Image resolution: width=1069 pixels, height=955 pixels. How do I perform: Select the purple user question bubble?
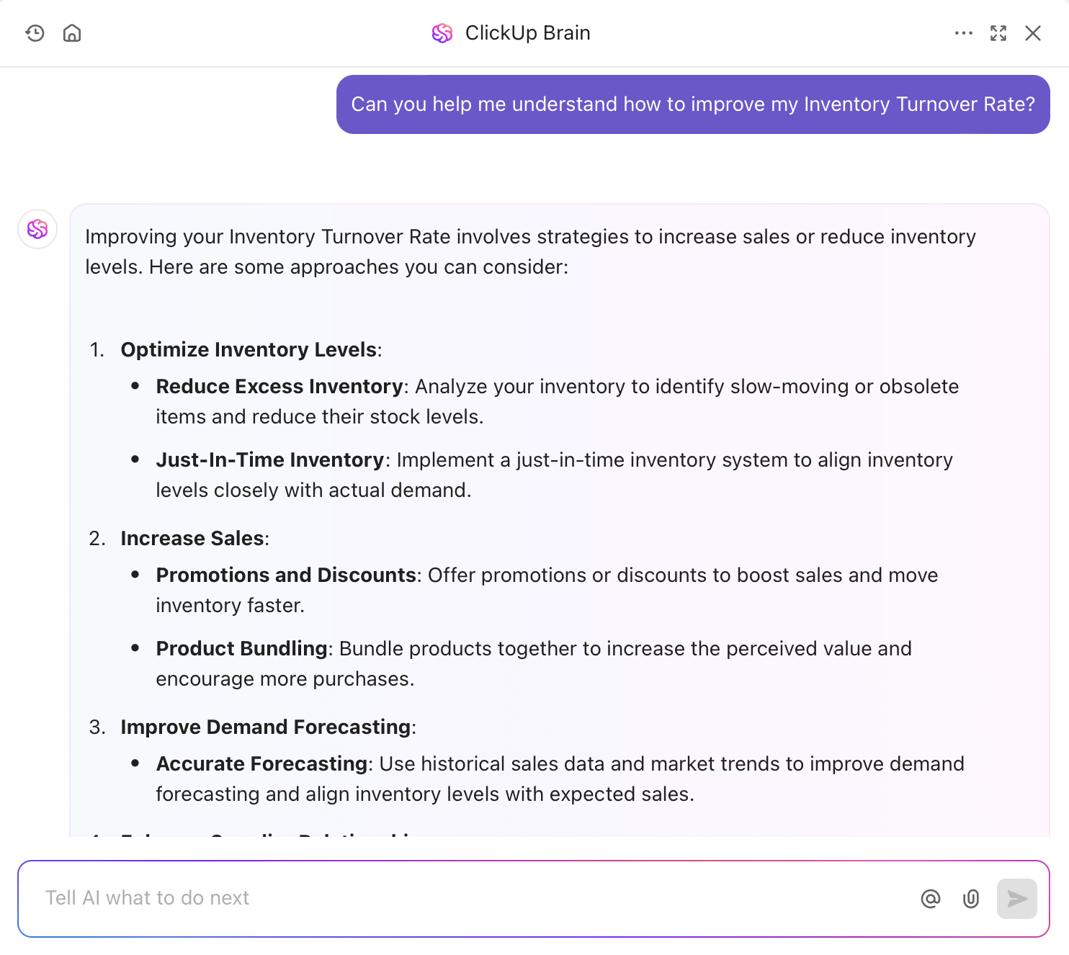[693, 104]
